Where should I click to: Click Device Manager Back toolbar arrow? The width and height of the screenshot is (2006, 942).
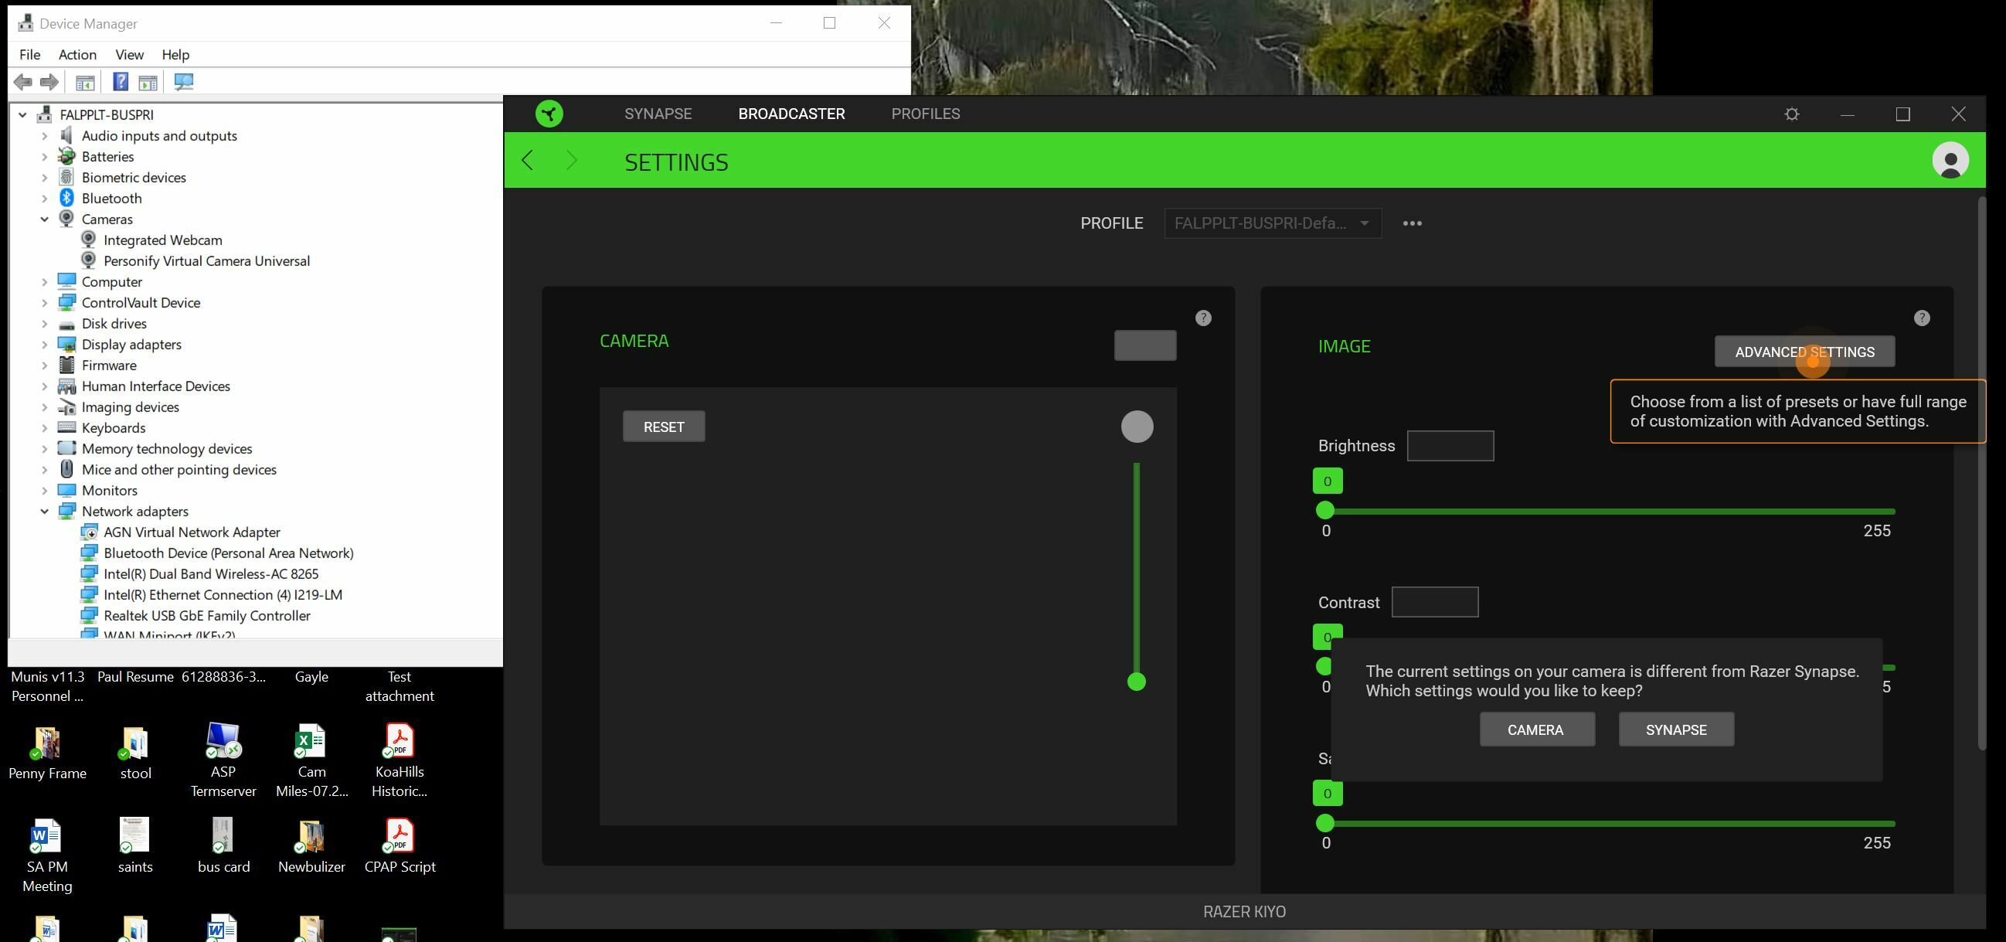tap(23, 82)
